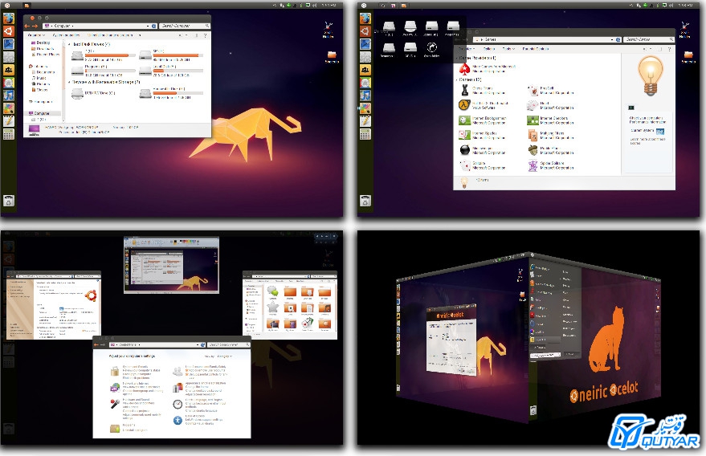Select Music library in Computer sidebar
706x456 pixels.
point(39,78)
